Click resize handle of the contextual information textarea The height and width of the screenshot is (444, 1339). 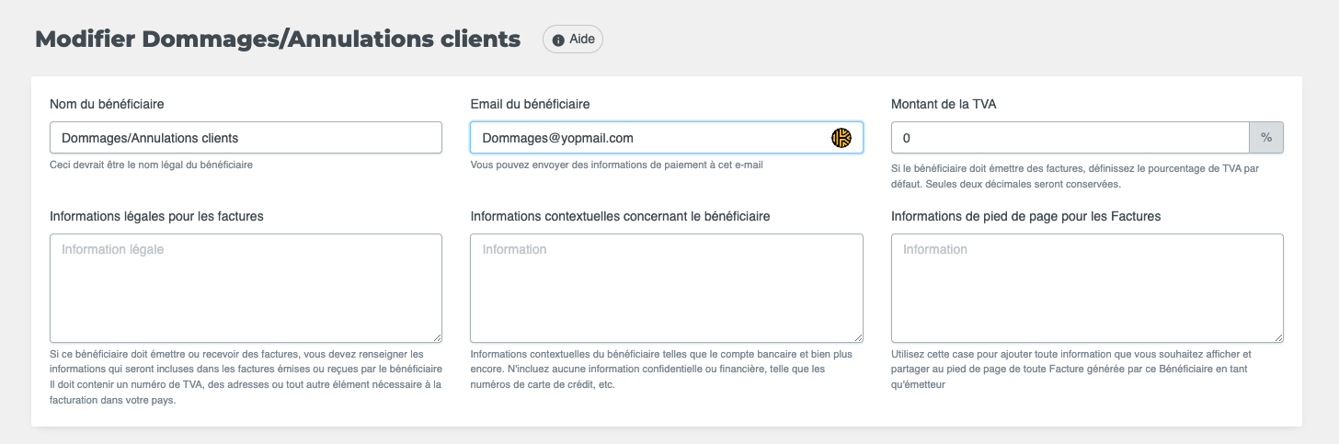858,337
